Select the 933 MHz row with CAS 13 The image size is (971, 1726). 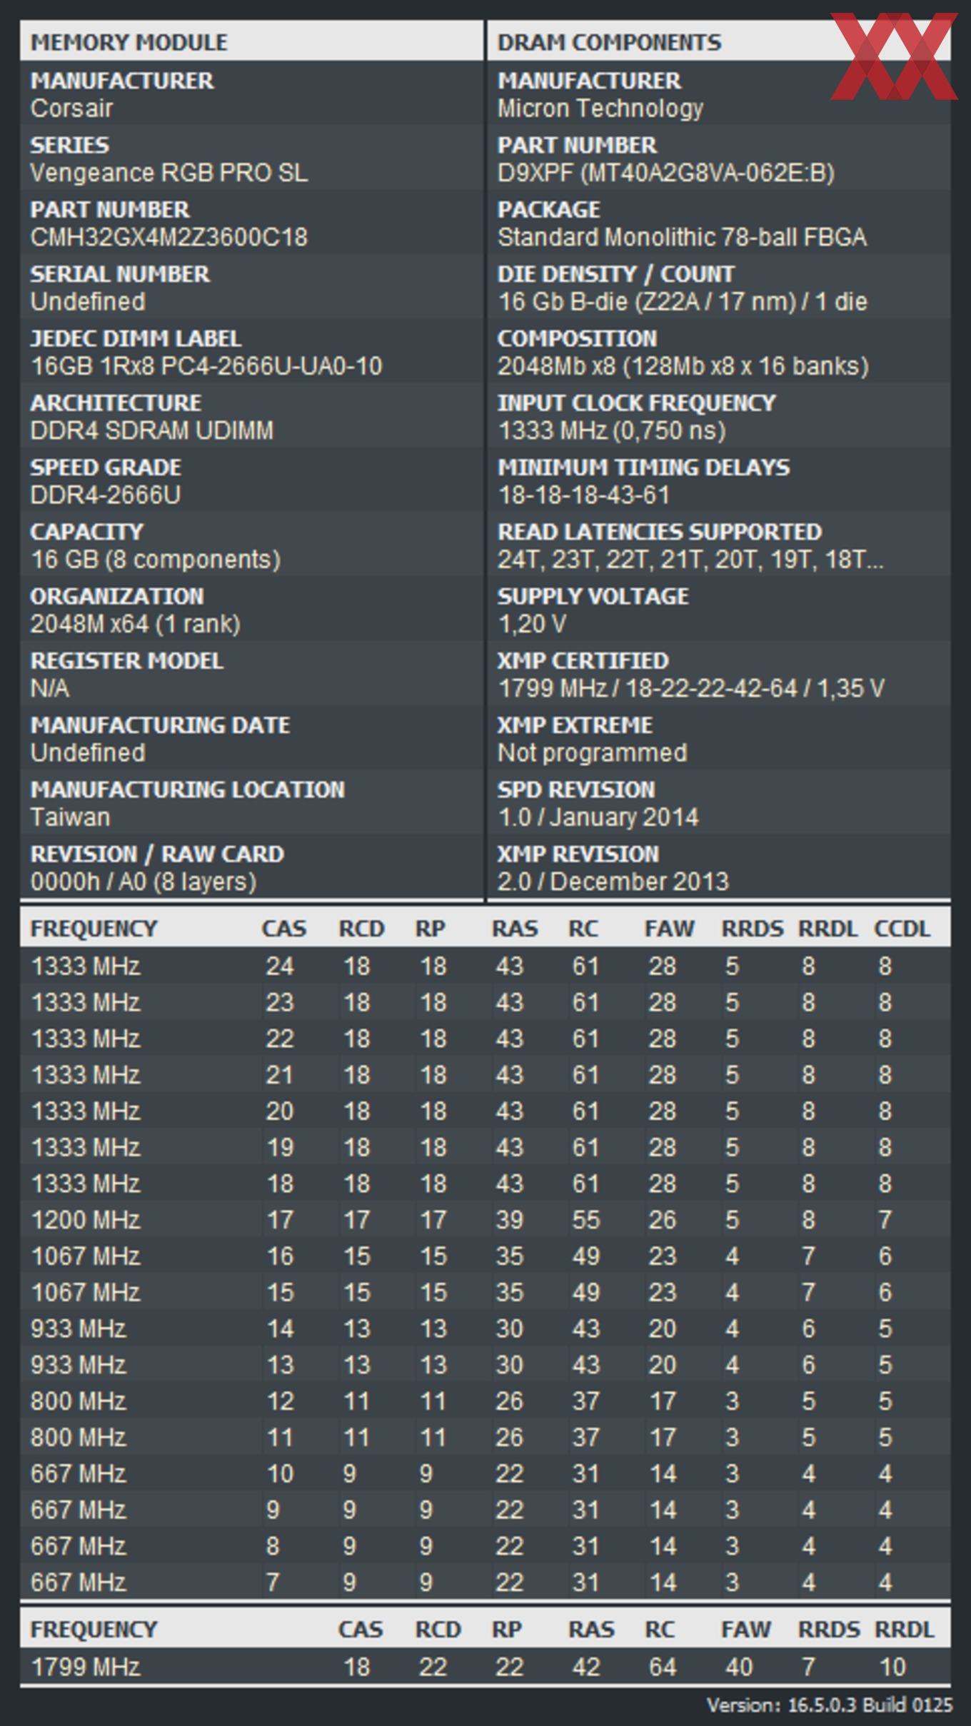coord(485,1364)
